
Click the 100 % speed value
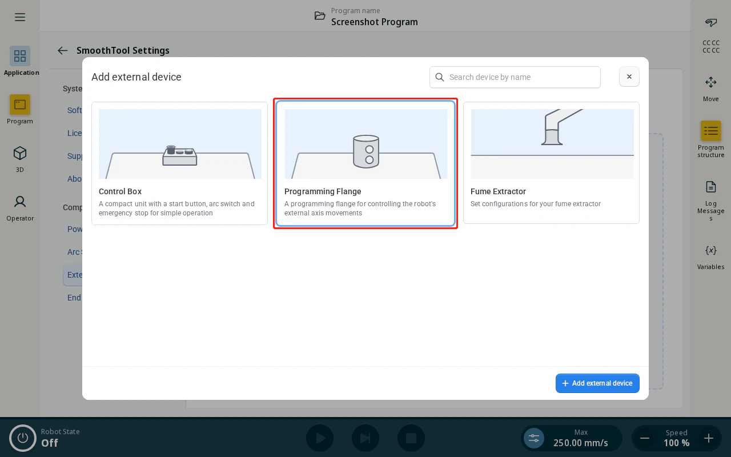click(x=677, y=443)
